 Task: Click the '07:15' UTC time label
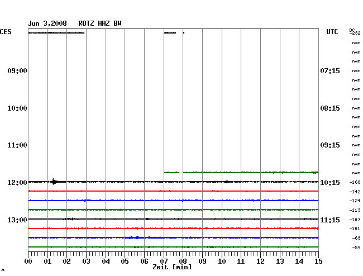[x=330, y=70]
